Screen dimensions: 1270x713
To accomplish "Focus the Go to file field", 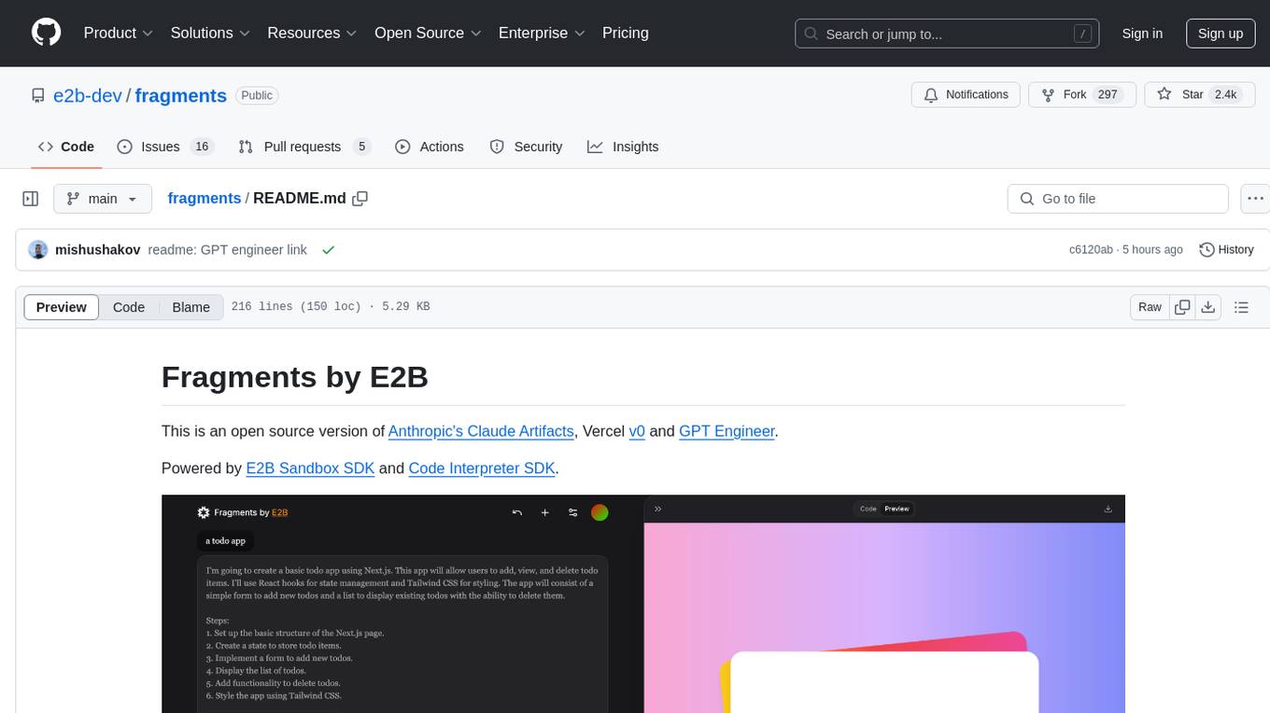I will click(x=1118, y=199).
